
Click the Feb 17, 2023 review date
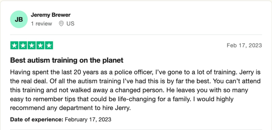(244, 45)
